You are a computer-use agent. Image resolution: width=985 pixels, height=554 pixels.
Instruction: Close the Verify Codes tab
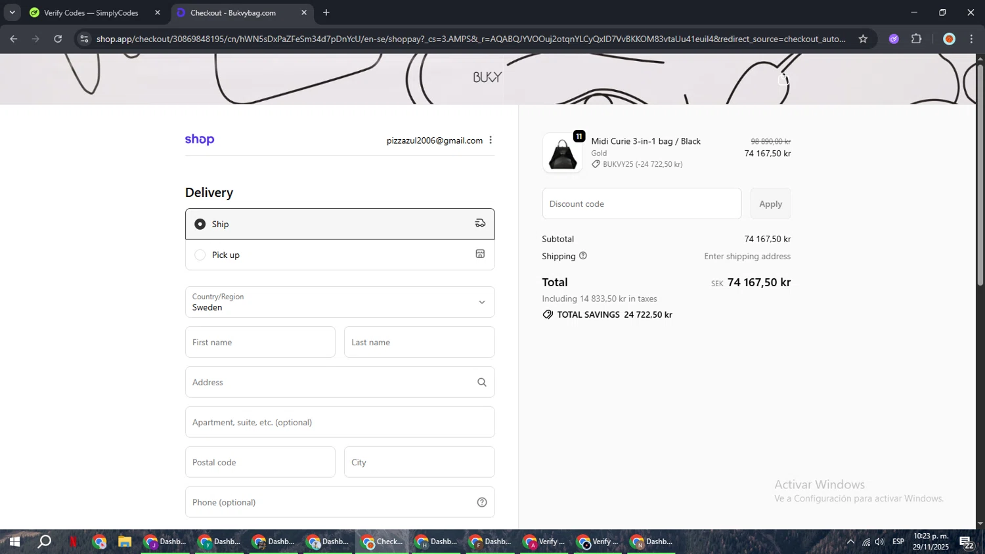click(x=158, y=12)
